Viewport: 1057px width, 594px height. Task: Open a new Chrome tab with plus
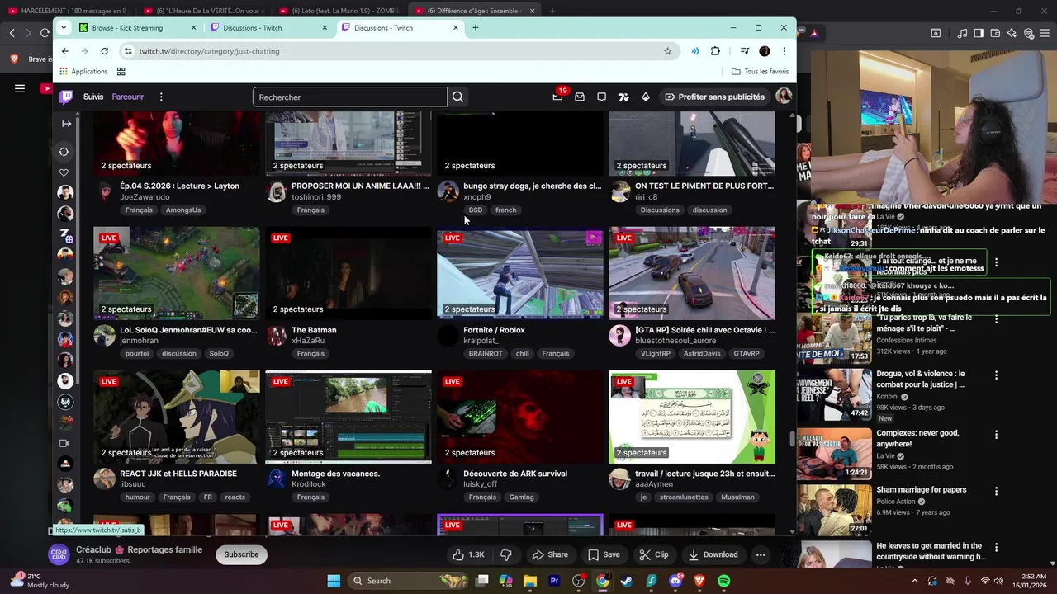(x=476, y=27)
